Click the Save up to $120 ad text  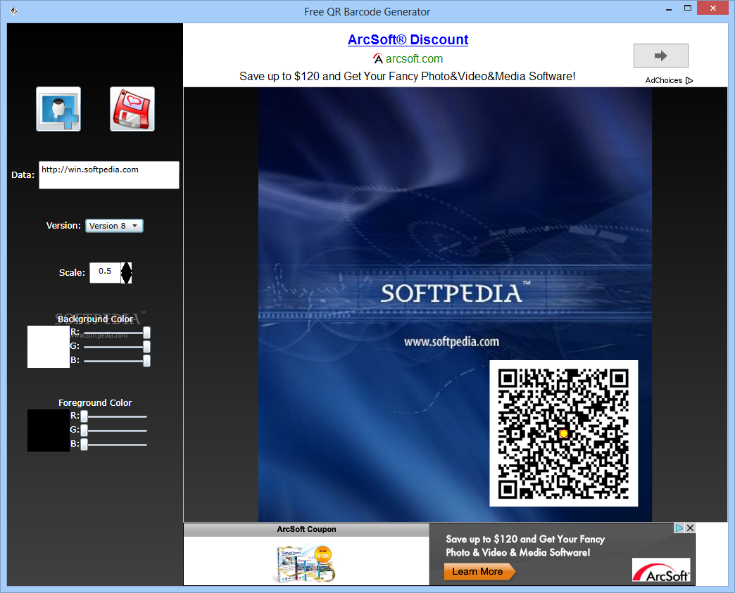click(x=408, y=77)
